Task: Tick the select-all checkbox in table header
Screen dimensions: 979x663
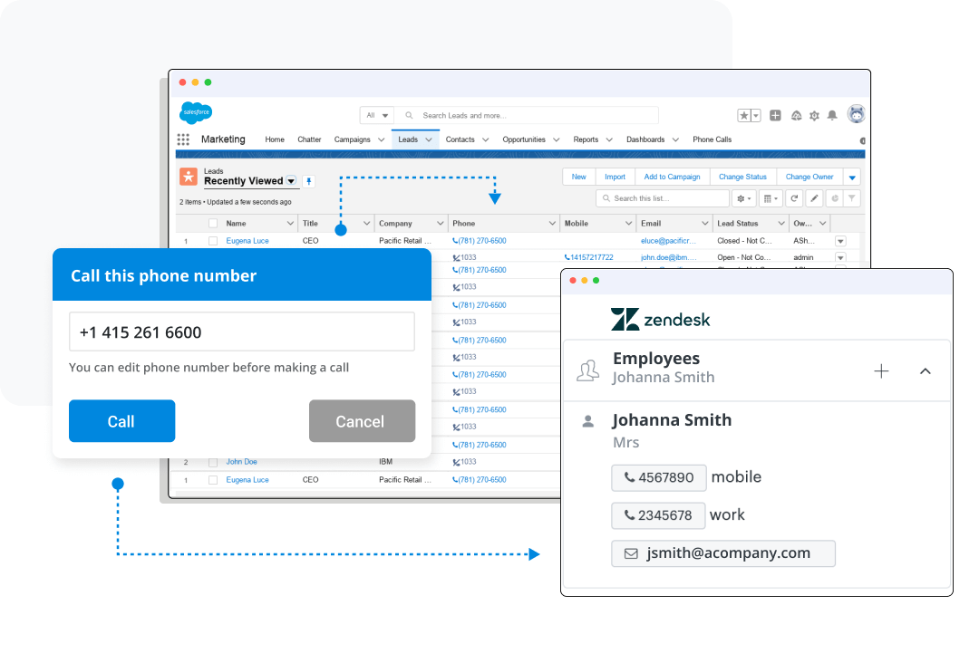Action: coord(213,224)
